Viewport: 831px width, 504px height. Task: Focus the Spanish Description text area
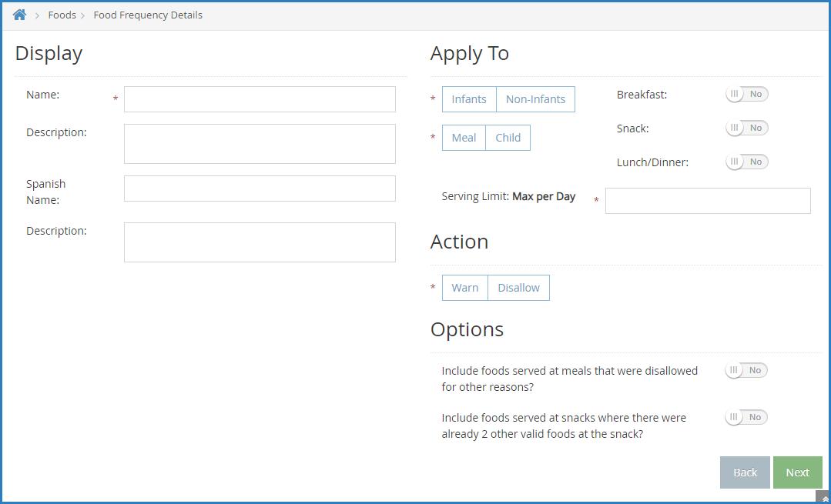[x=260, y=242]
